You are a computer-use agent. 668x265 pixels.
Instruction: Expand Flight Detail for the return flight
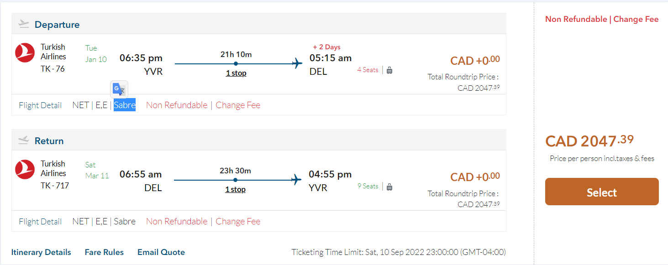click(x=40, y=222)
